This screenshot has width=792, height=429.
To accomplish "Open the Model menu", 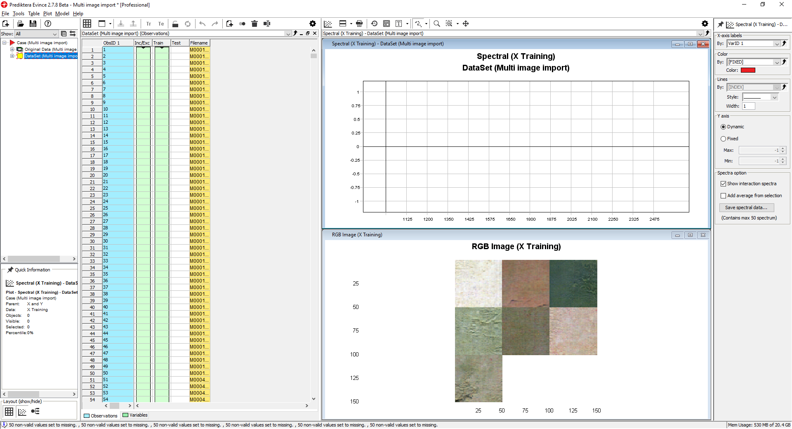I will point(62,14).
